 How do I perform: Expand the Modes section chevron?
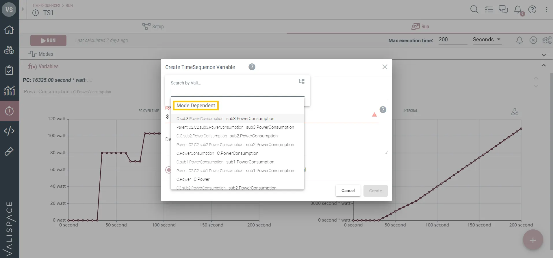click(544, 55)
